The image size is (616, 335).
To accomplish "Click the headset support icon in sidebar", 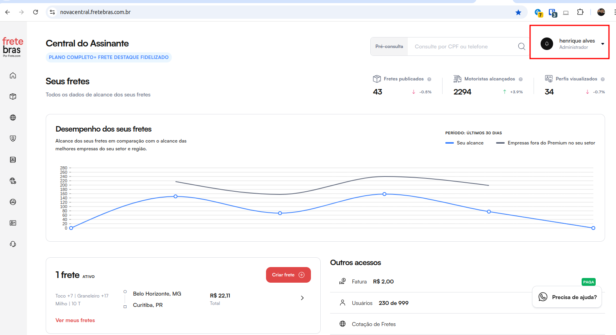I will (13, 244).
